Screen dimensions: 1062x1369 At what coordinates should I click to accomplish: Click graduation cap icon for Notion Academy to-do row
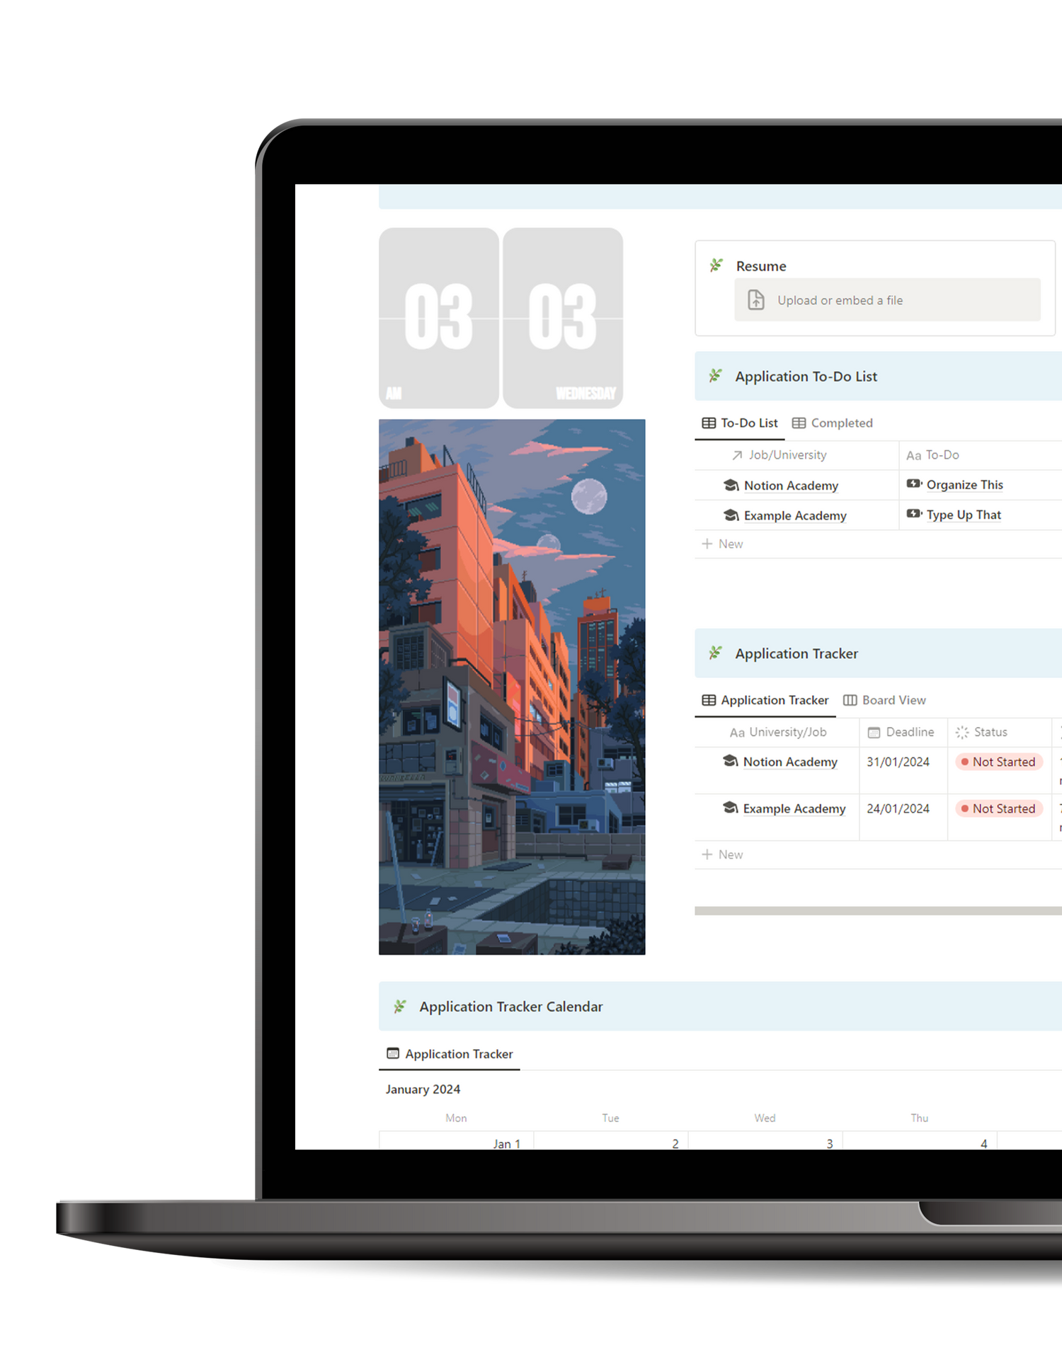(x=731, y=486)
